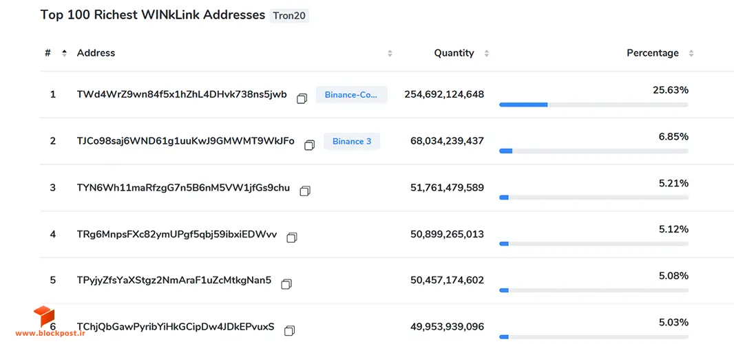Sort table by rank number column
This screenshot has width=734, height=344.
pos(65,54)
